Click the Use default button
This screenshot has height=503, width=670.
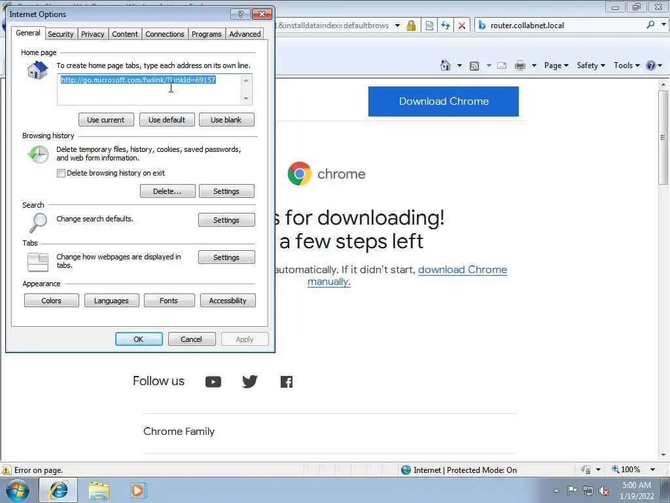[x=167, y=120]
